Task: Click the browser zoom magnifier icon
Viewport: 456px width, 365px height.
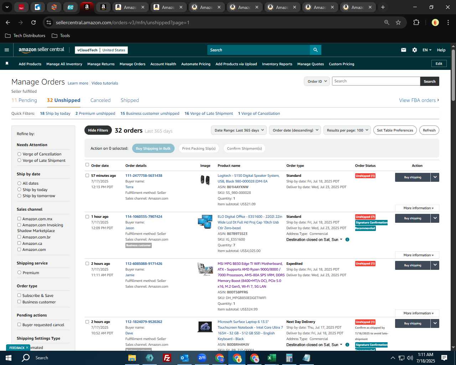Action: point(387,22)
